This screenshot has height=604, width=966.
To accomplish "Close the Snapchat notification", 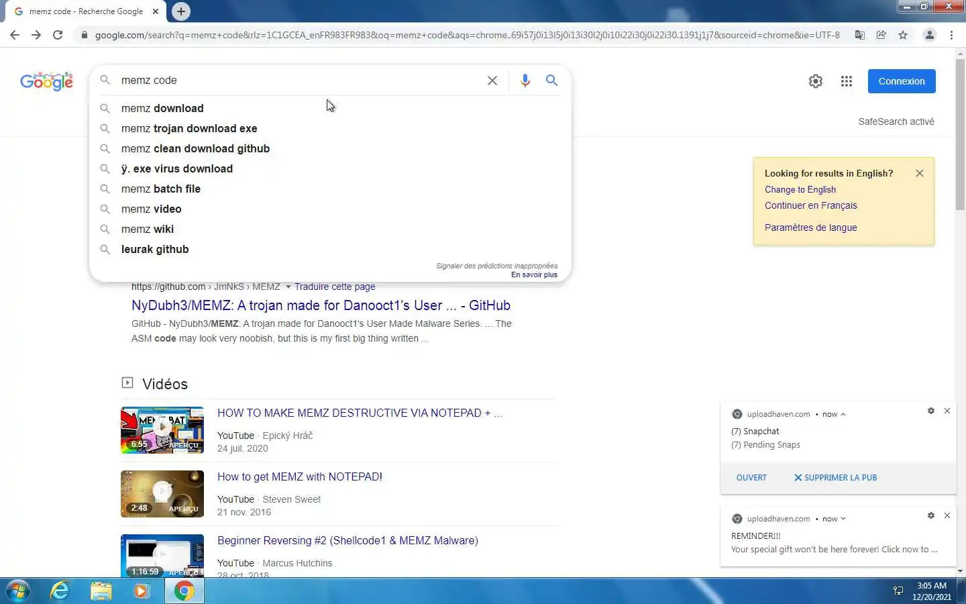I will coord(947,411).
